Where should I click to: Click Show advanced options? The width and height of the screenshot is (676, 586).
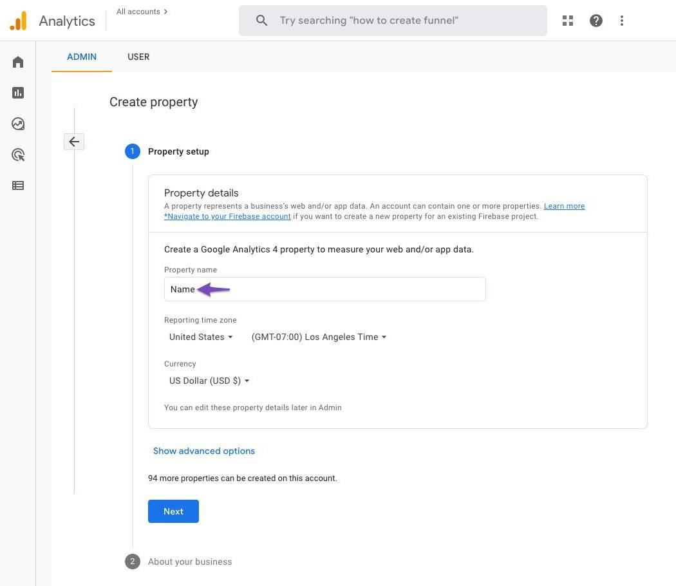click(204, 451)
